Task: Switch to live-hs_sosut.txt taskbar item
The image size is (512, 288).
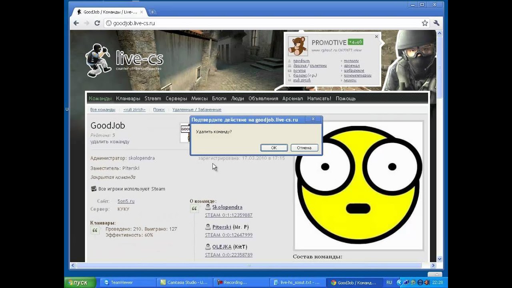Action: [298, 282]
